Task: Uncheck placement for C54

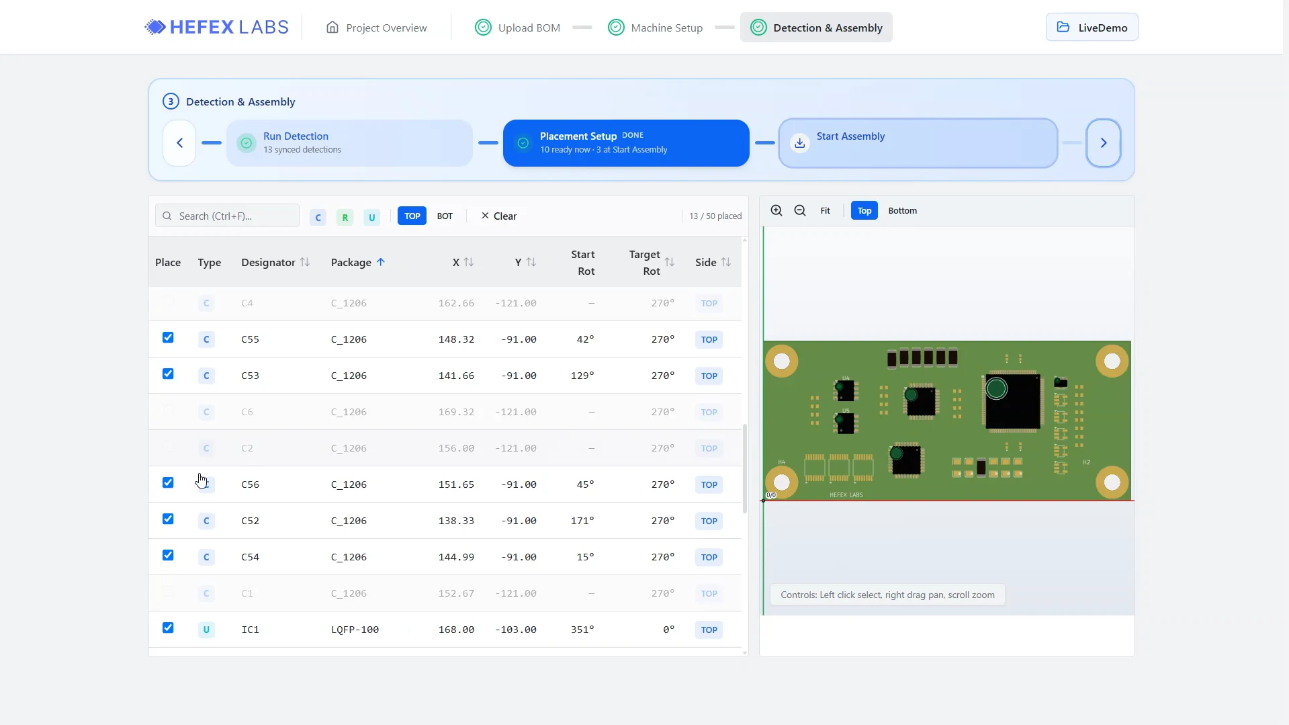Action: coord(168,555)
